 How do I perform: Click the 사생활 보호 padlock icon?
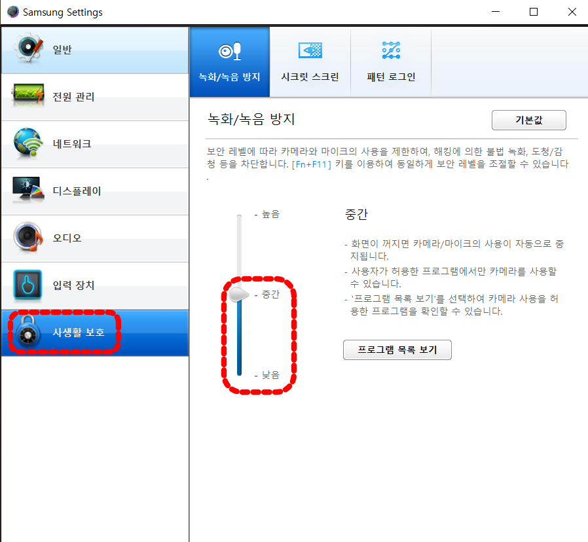[28, 333]
